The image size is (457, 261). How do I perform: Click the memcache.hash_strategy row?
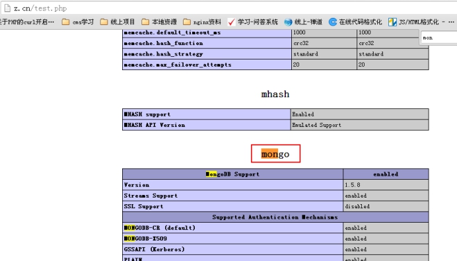(275, 54)
